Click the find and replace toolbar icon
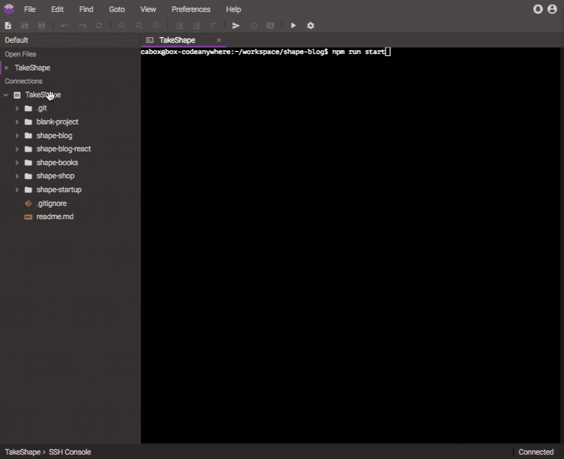 139,26
